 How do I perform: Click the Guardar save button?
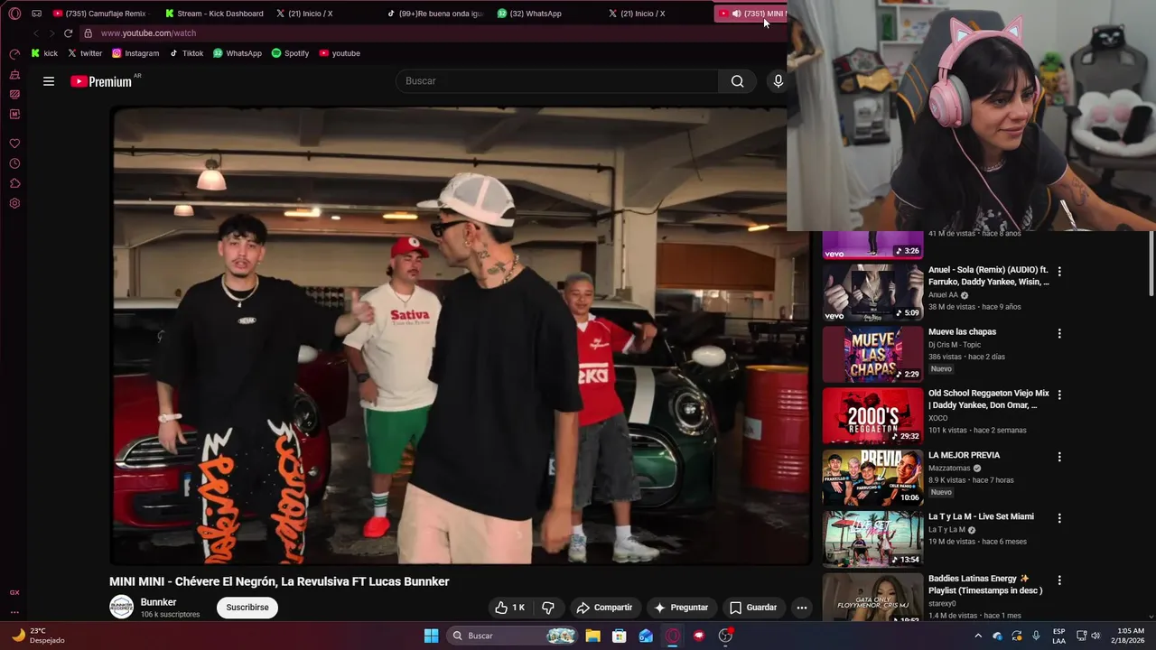coord(753,608)
